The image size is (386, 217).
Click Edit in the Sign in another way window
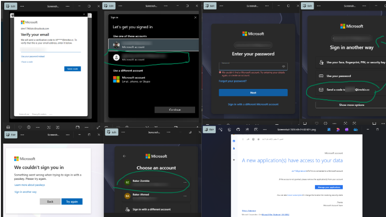tap(307, 6)
